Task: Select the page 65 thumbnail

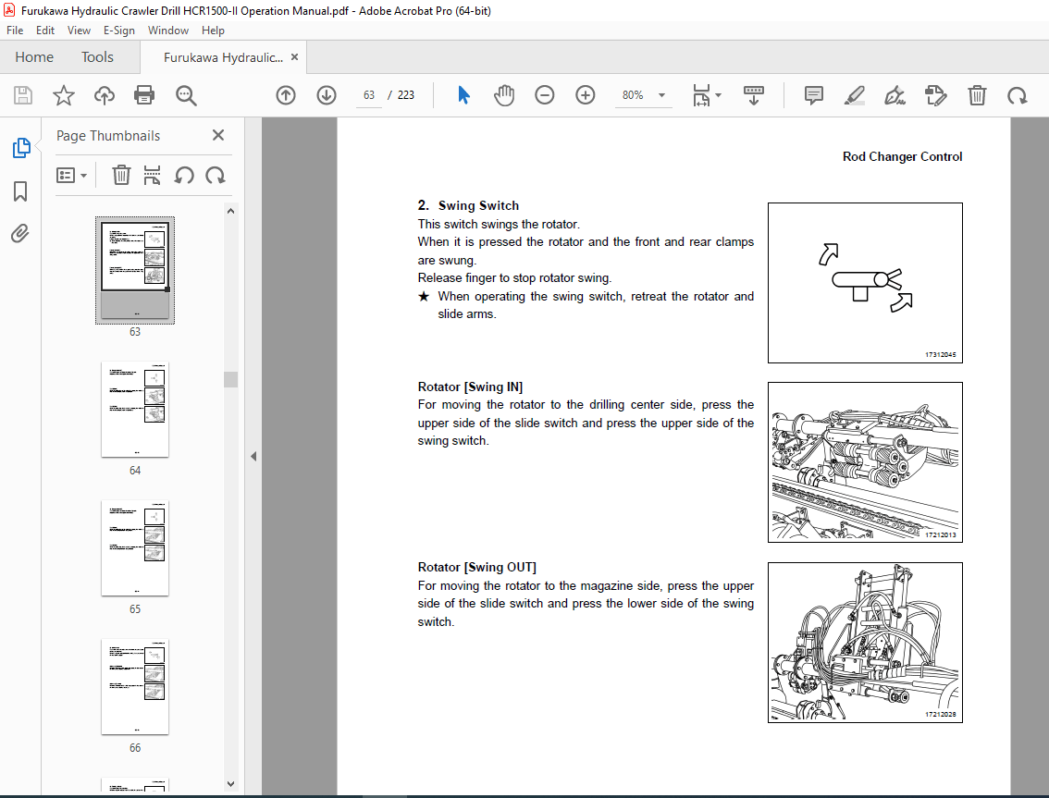Action: [135, 547]
